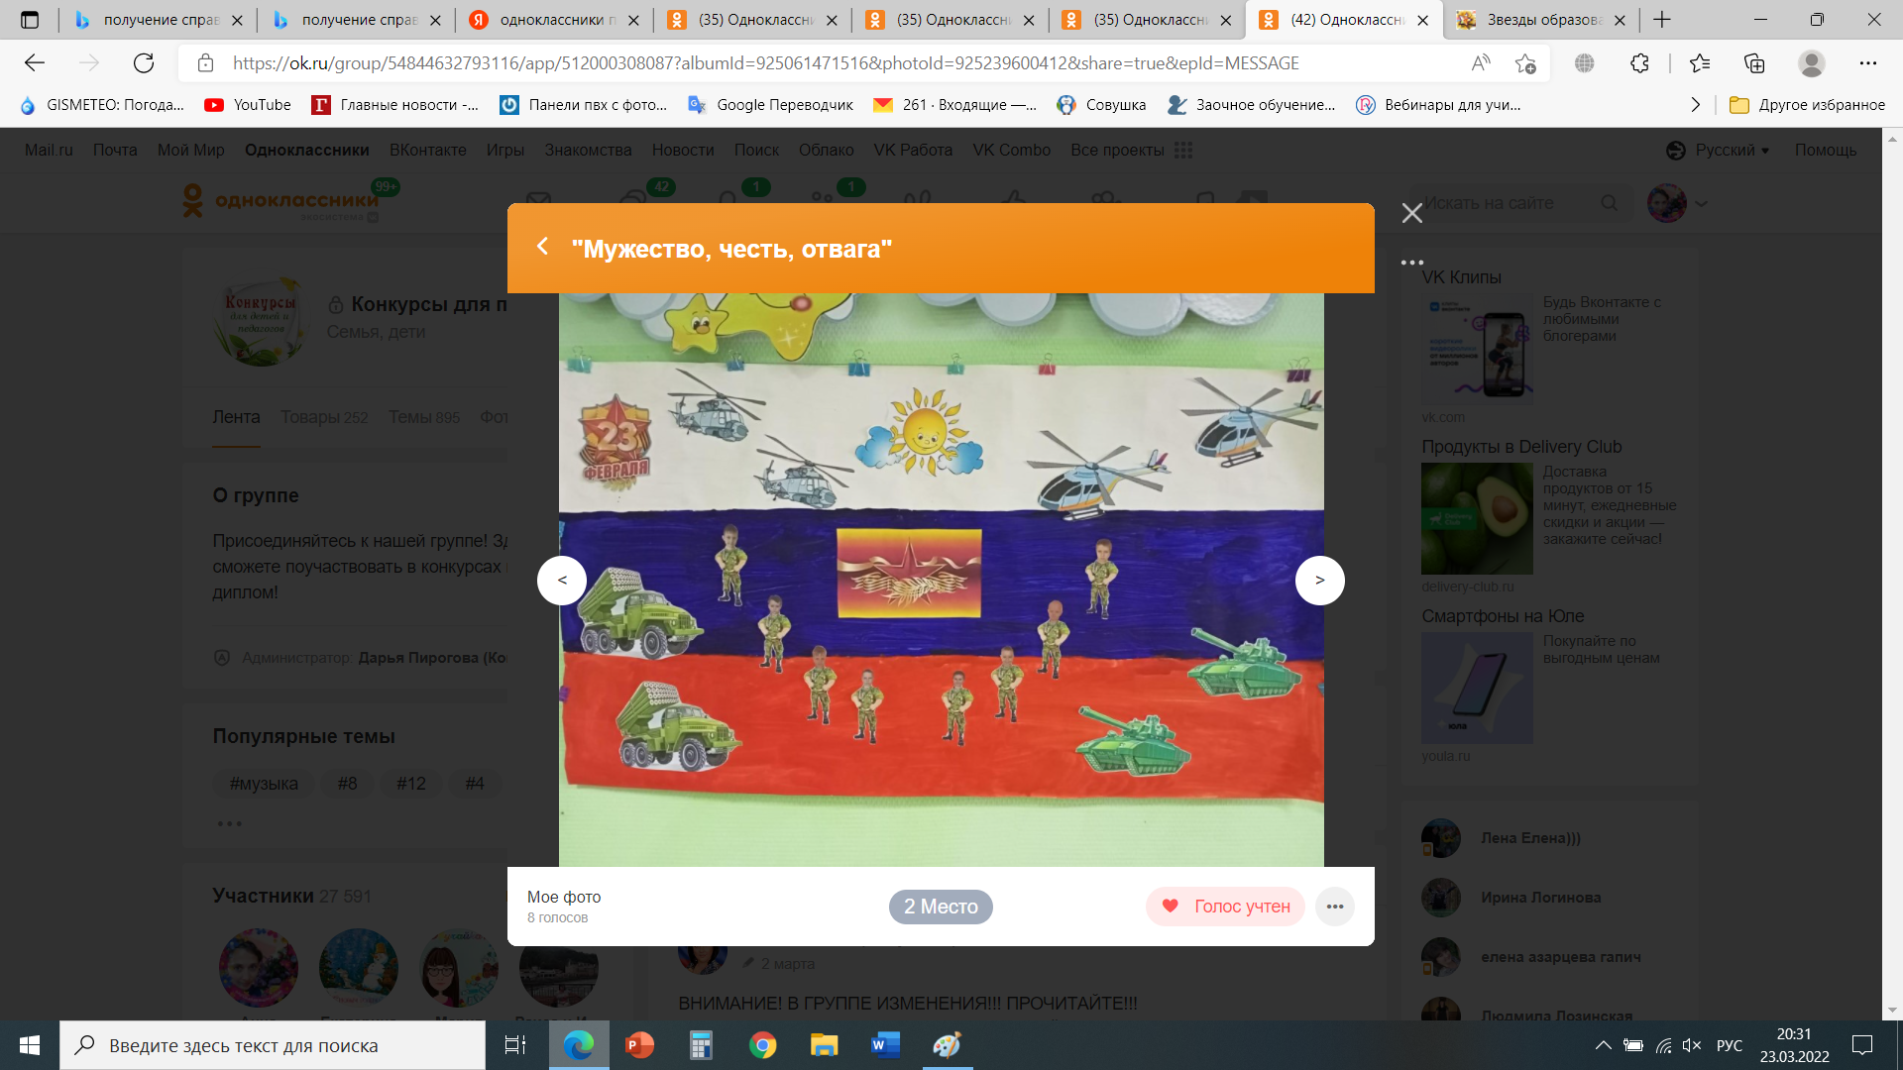Open Edge settings and more menu
The height and width of the screenshot is (1070, 1903).
[x=1868, y=63]
